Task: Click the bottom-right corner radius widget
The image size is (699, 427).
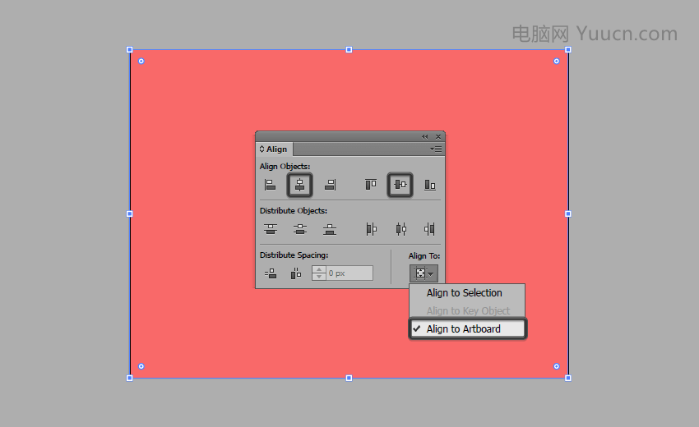Action: pyautogui.click(x=557, y=366)
